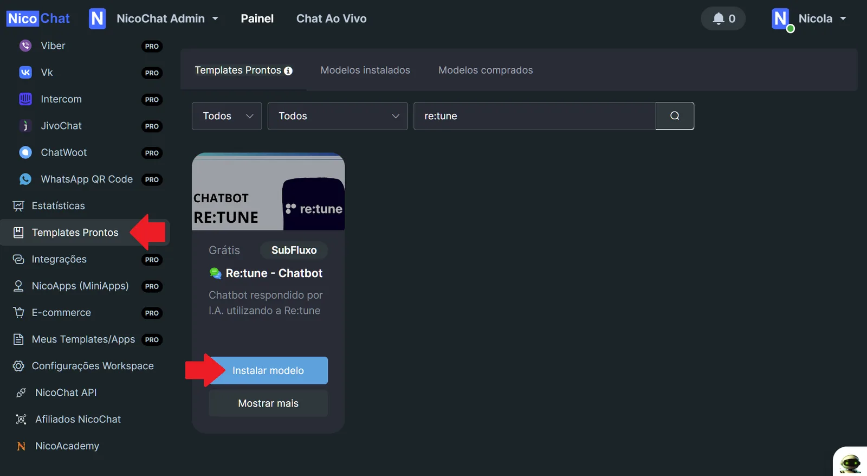
Task: Click the SubFluxo tag on the card
Action: point(294,250)
